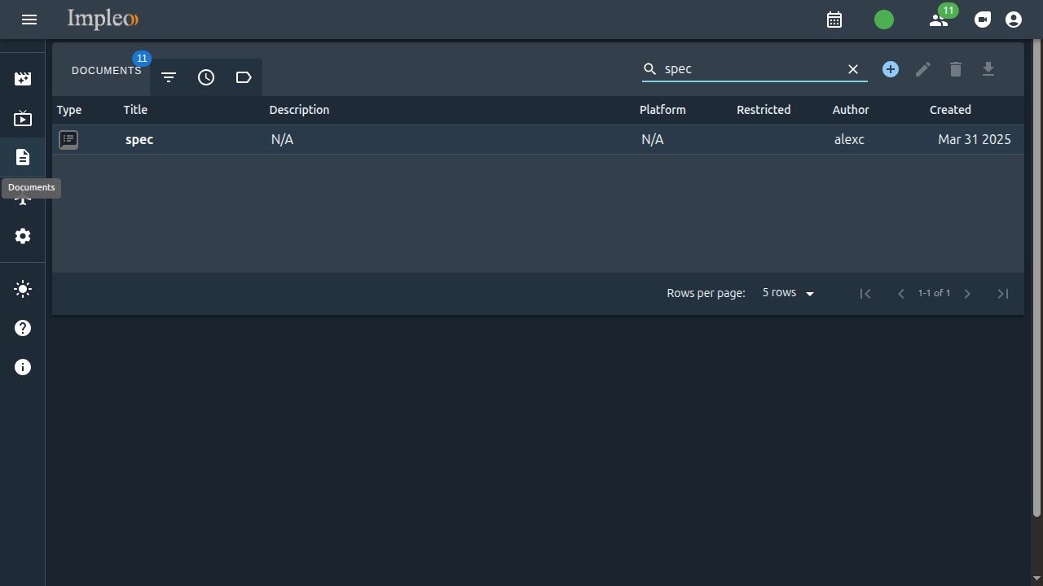
Task: Sort by the Platform column header
Action: coord(662,110)
